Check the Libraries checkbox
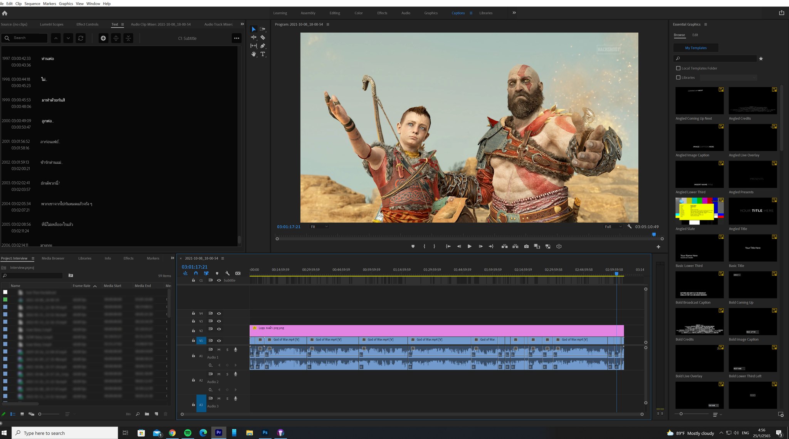This screenshot has width=789, height=439. [x=678, y=77]
